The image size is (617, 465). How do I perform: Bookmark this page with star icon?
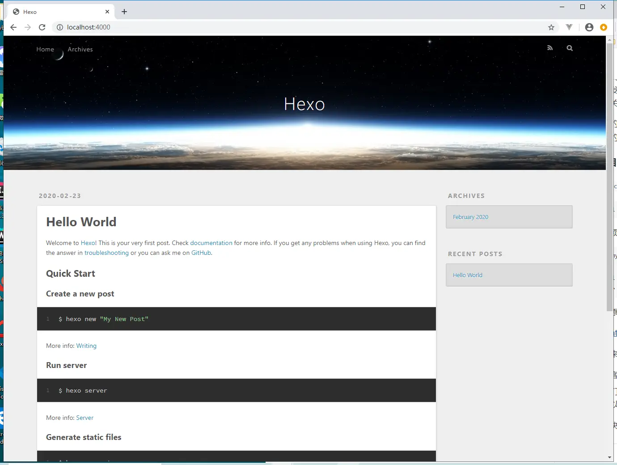tap(551, 27)
